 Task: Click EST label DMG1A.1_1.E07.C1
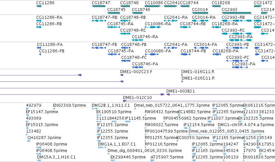[x=117, y=144]
